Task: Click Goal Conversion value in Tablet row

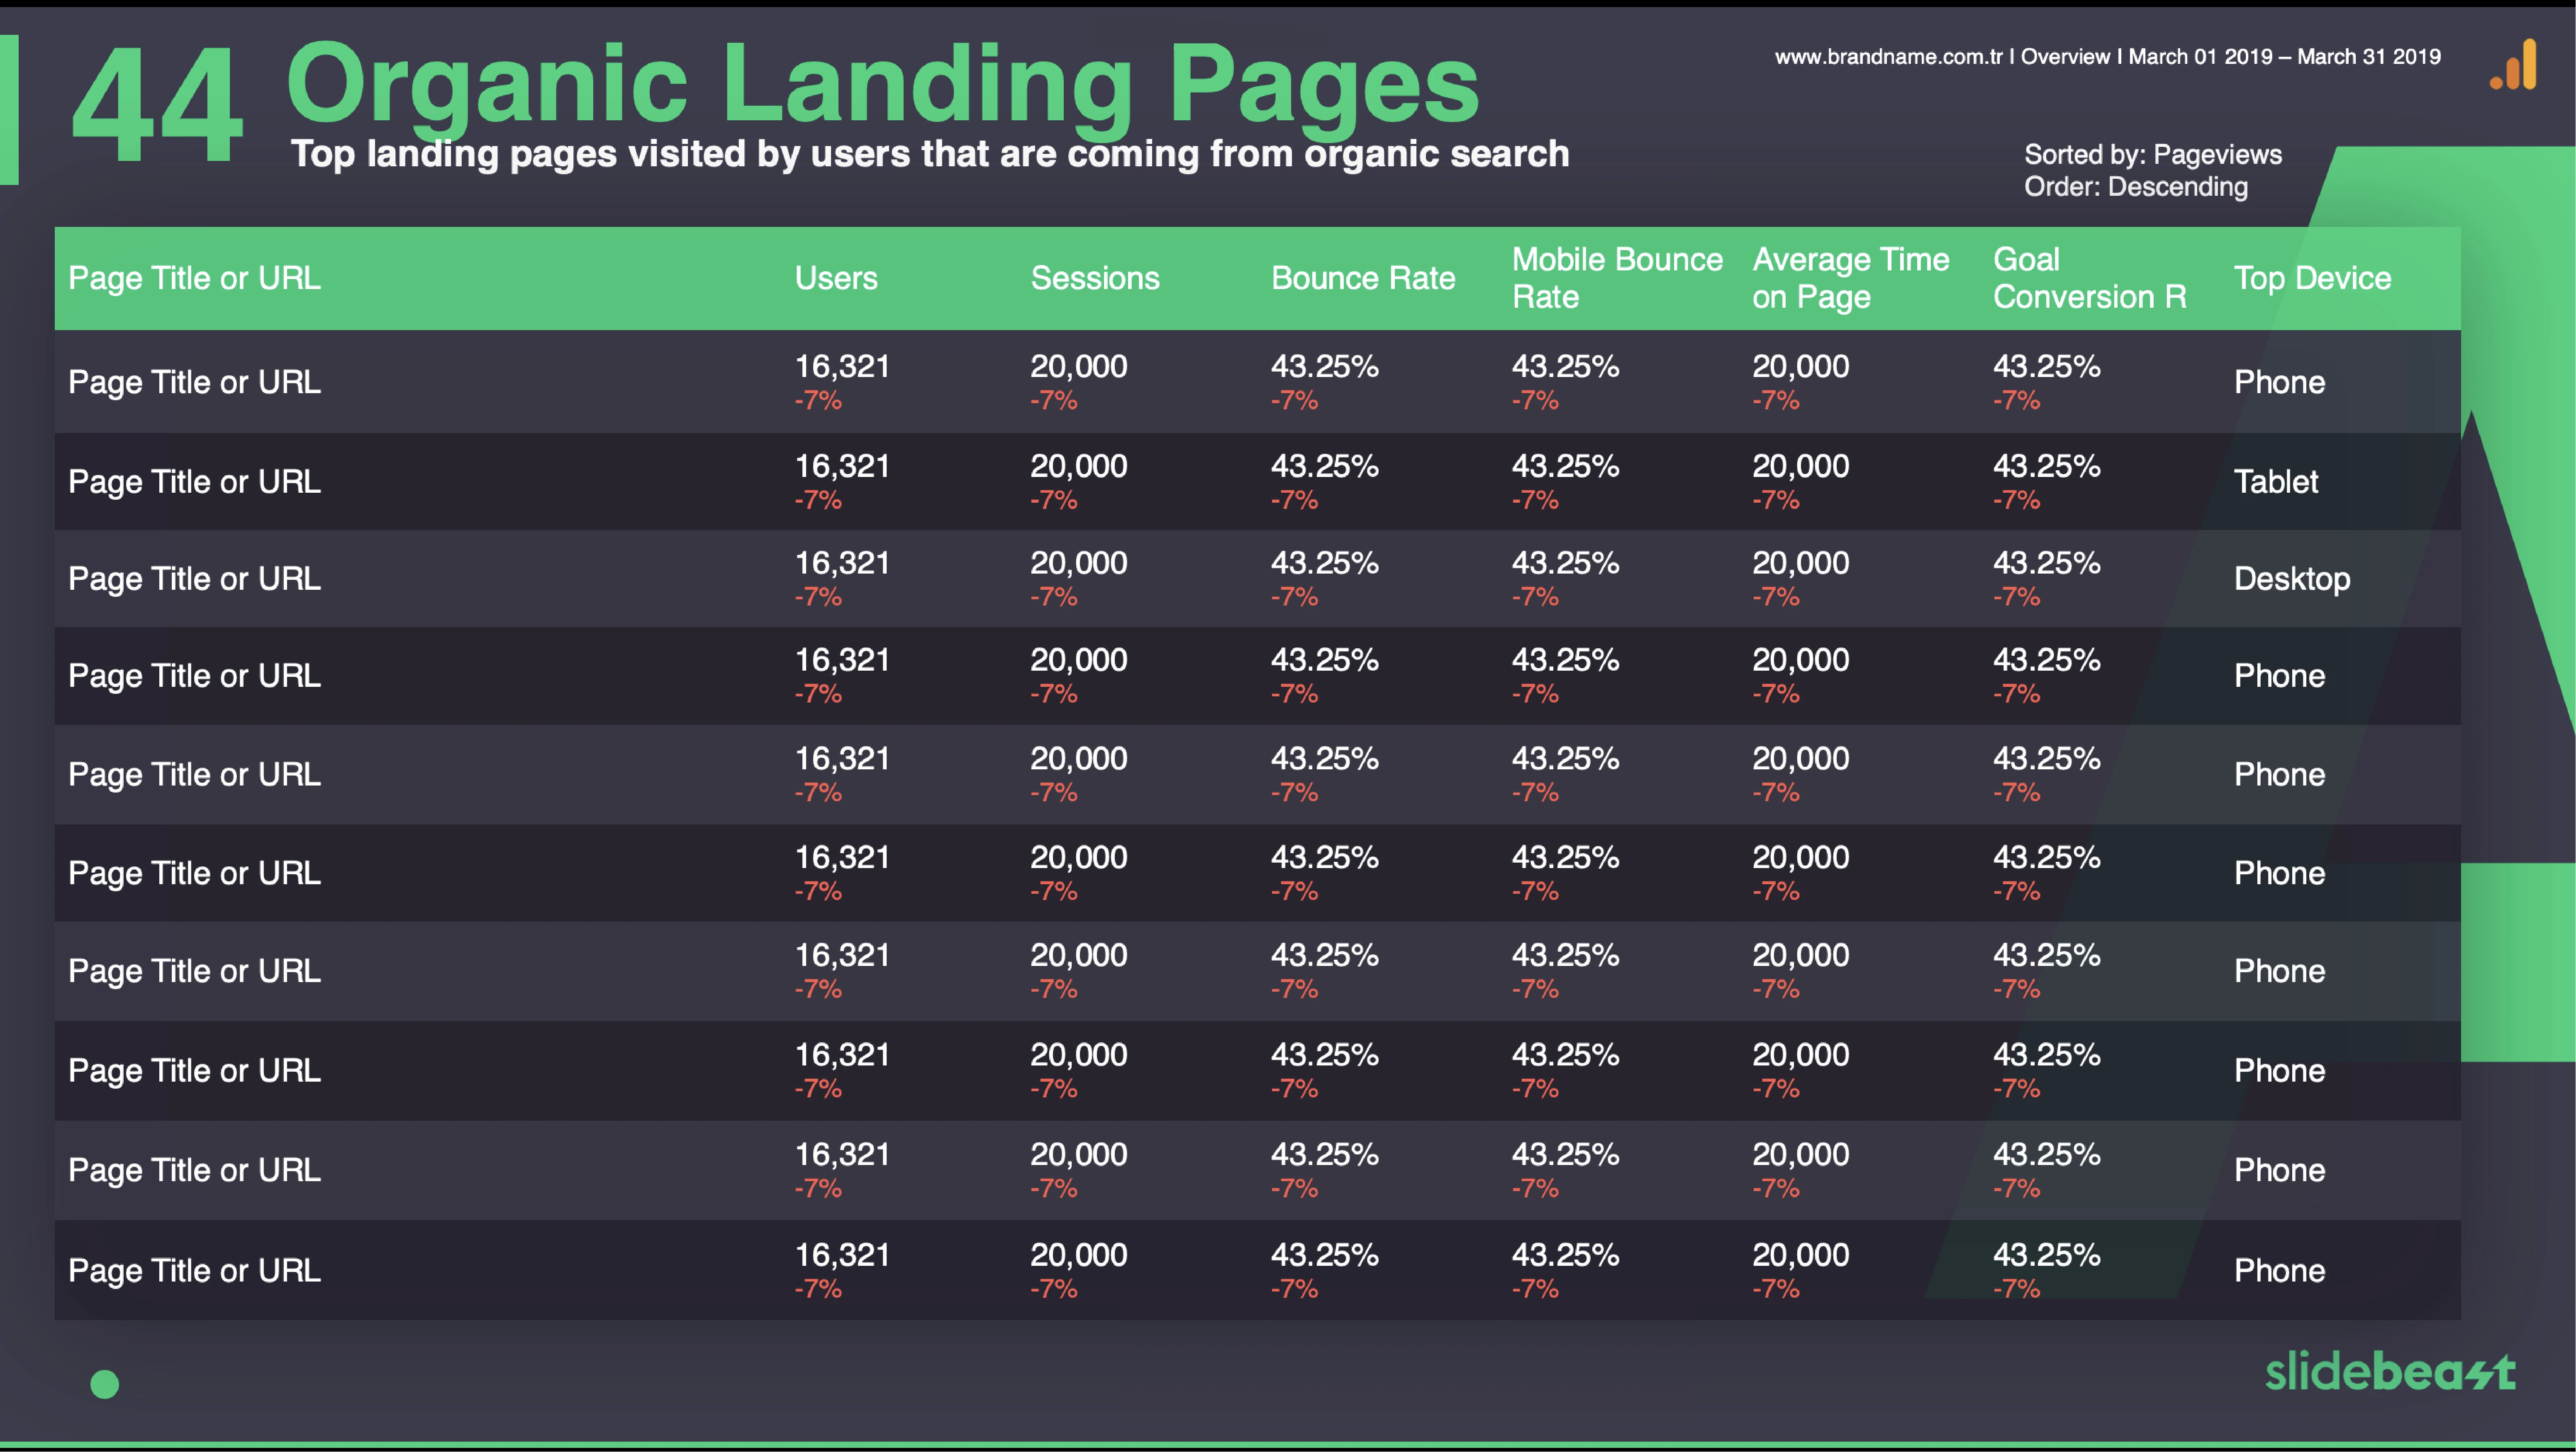Action: pyautogui.click(x=2047, y=466)
